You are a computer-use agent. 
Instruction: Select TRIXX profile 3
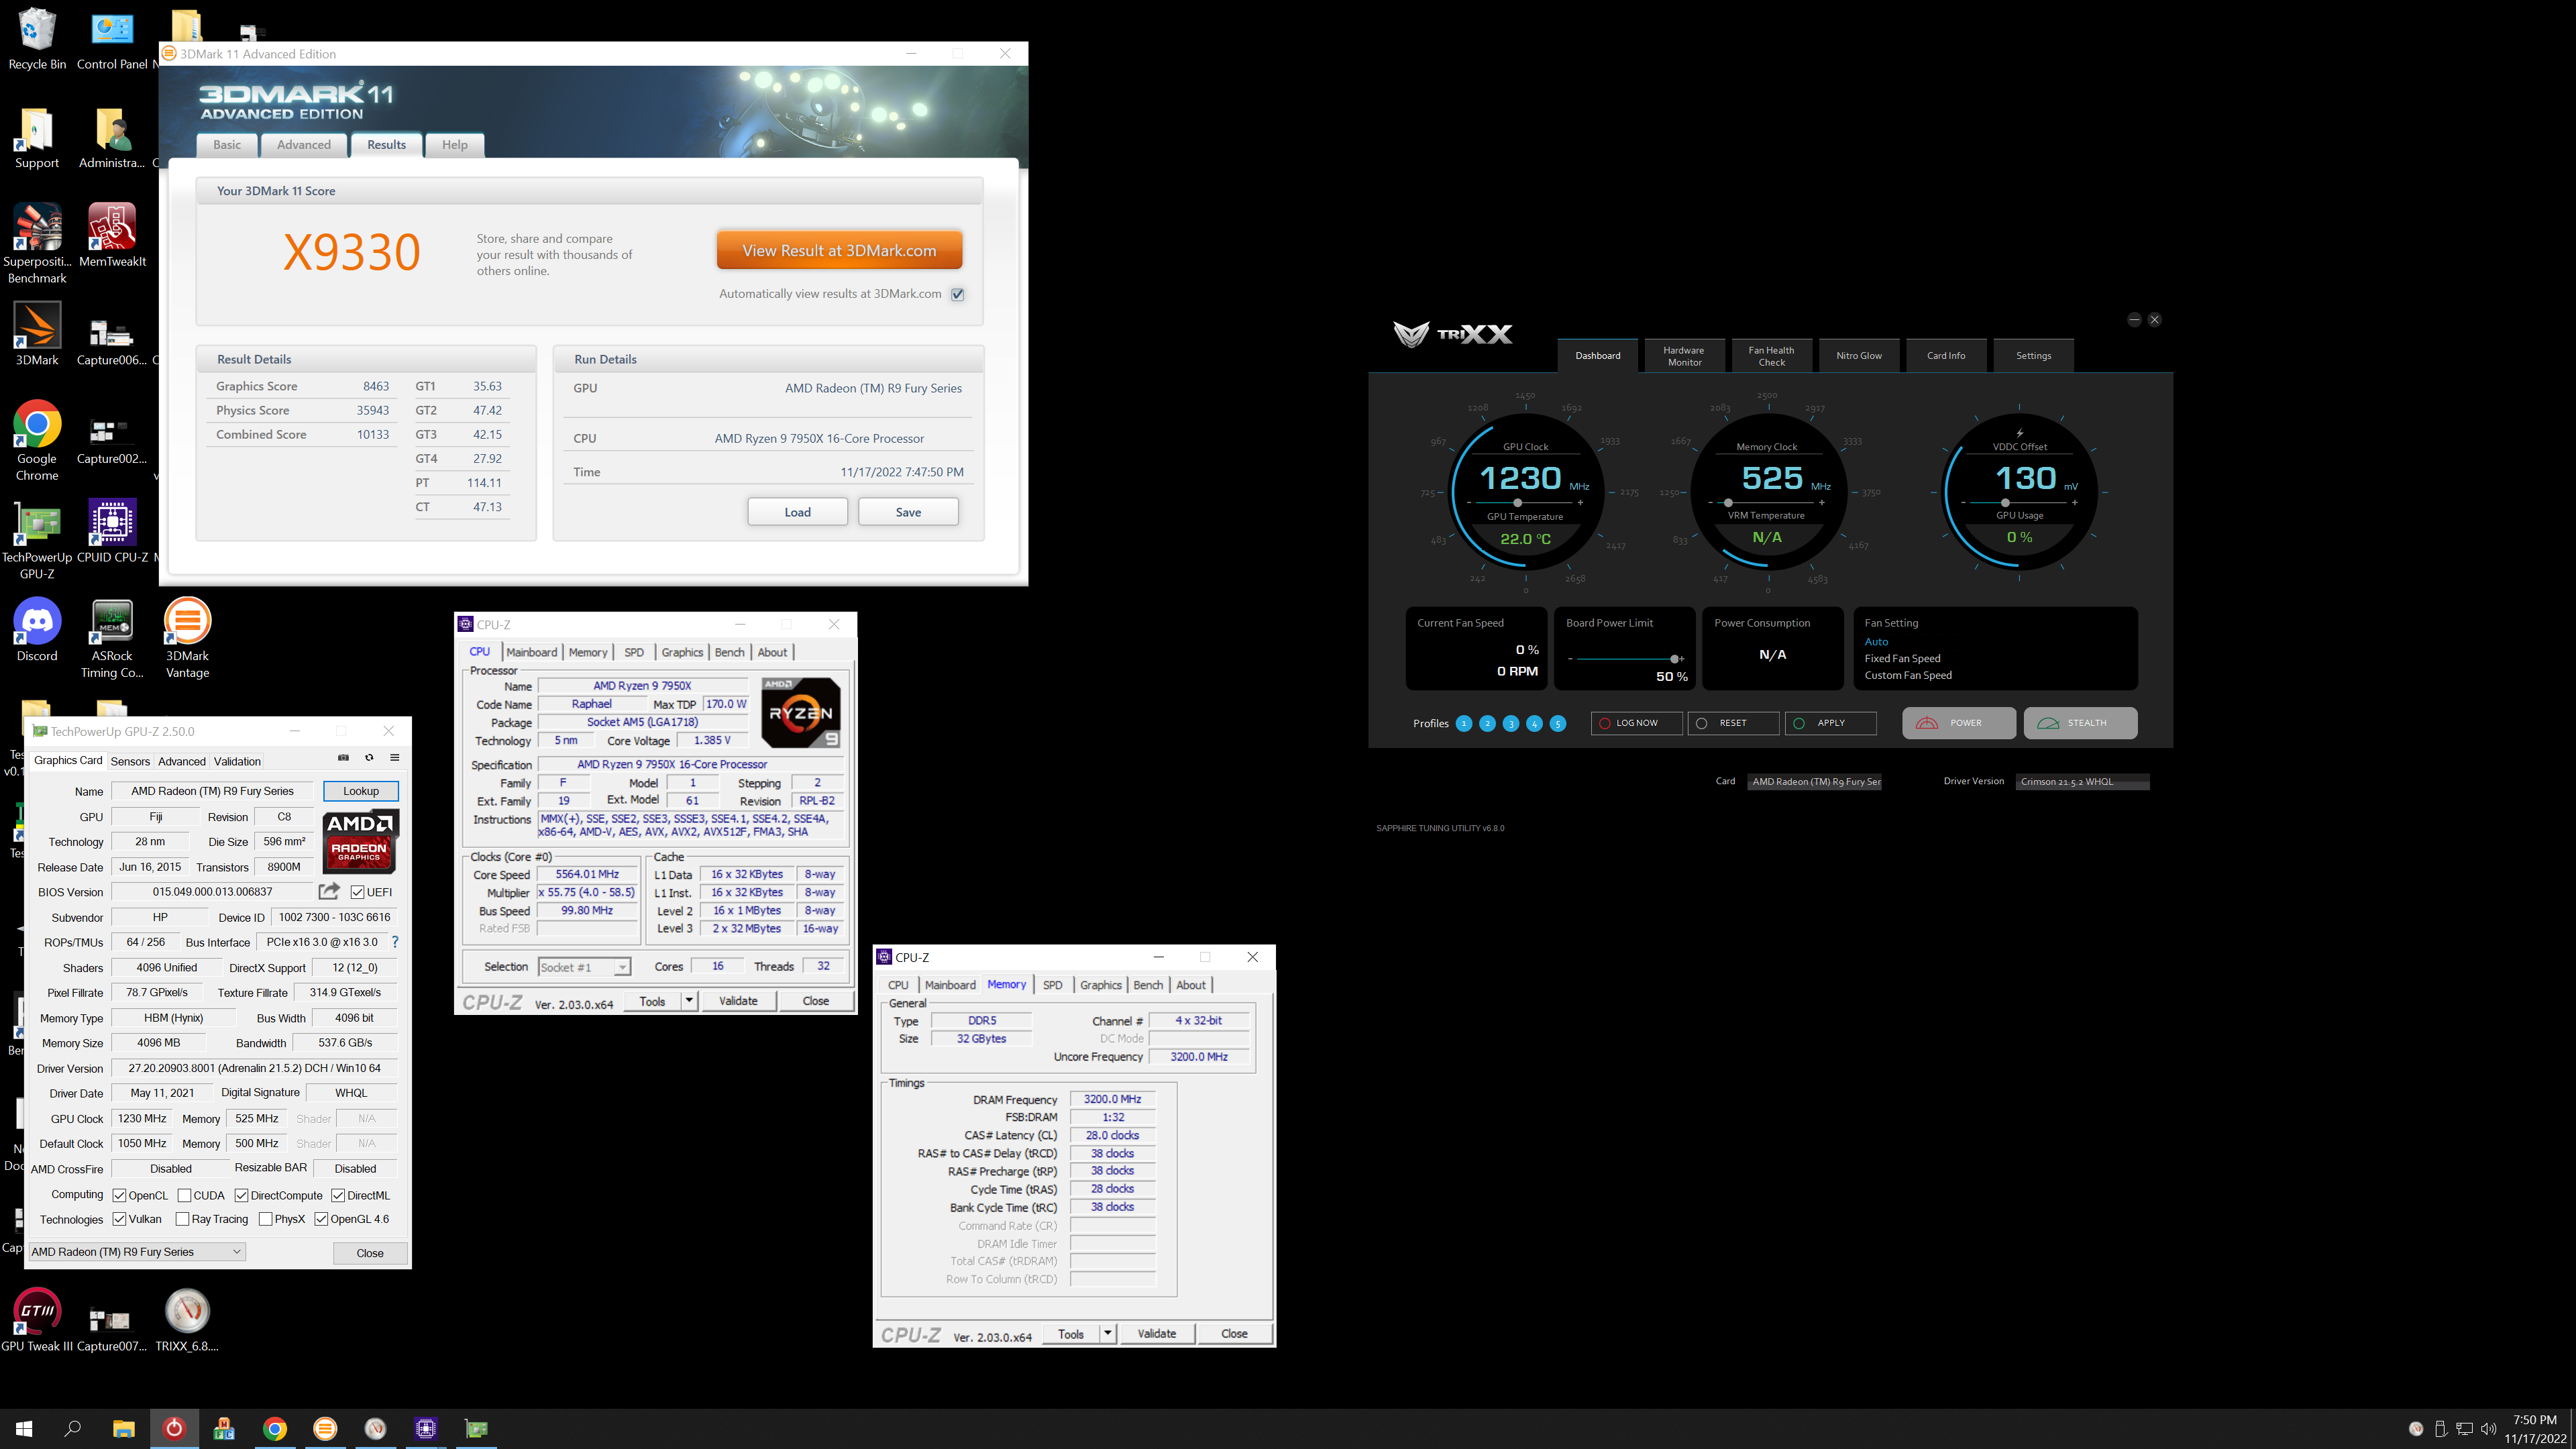(1511, 723)
